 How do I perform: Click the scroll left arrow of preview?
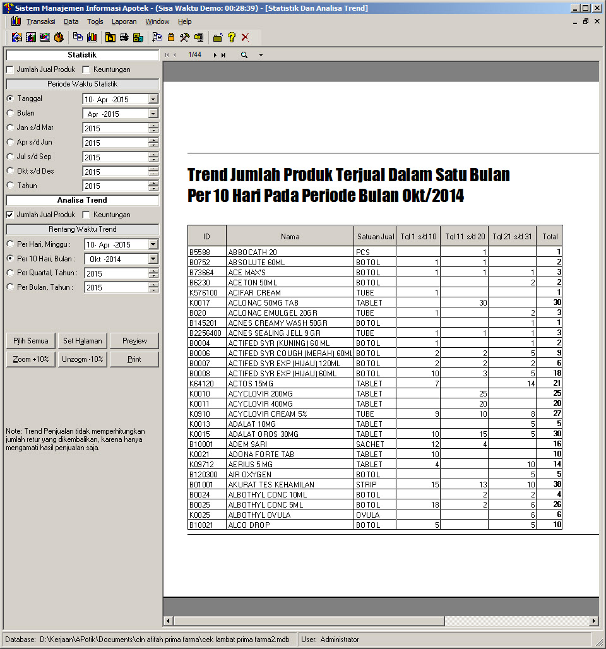coord(168,621)
